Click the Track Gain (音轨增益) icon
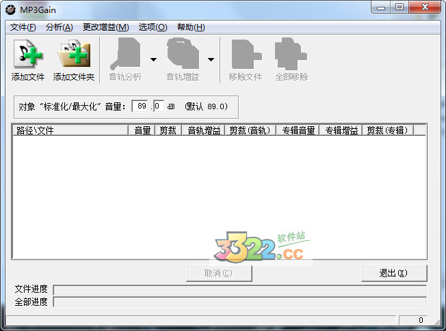The width and height of the screenshot is (446, 331). (183, 53)
